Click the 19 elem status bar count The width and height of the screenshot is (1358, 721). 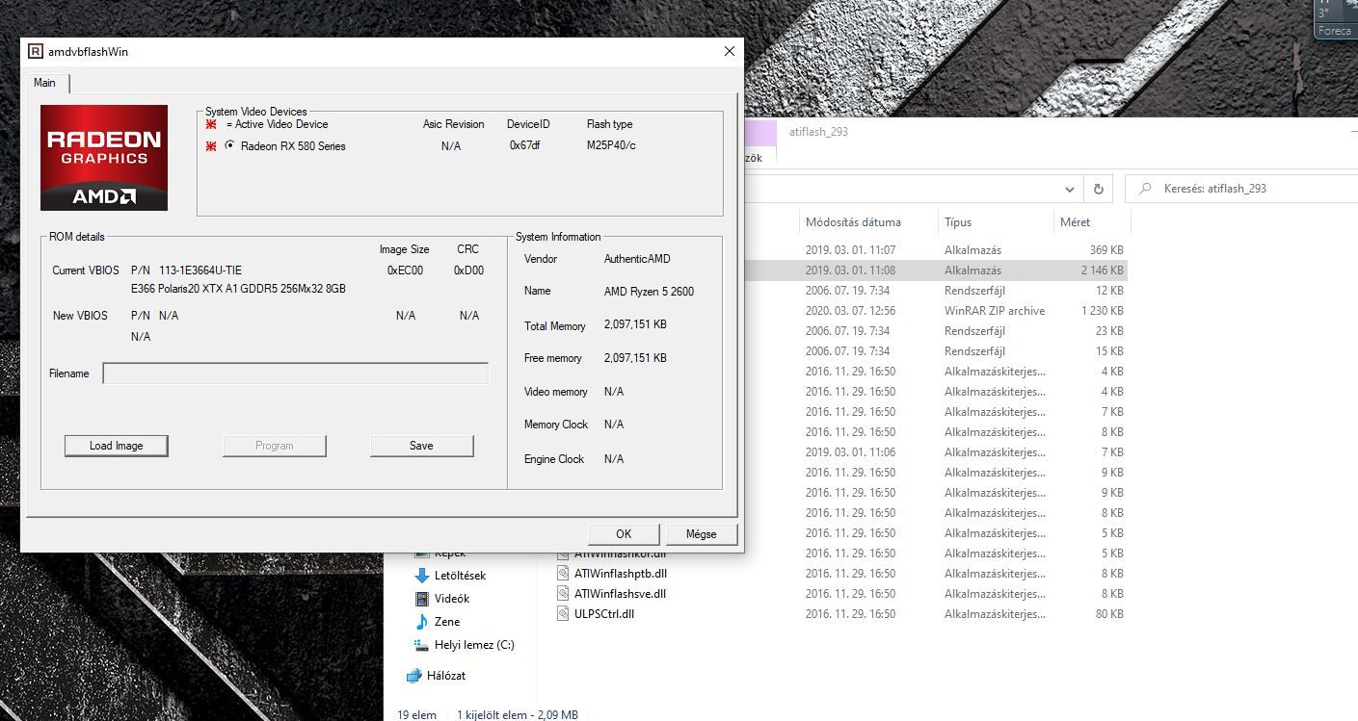[x=416, y=714]
